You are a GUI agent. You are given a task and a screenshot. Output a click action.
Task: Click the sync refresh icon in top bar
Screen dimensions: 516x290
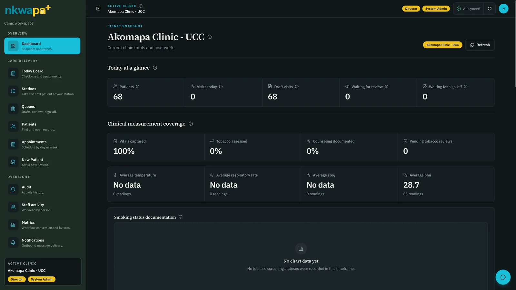pyautogui.click(x=490, y=9)
